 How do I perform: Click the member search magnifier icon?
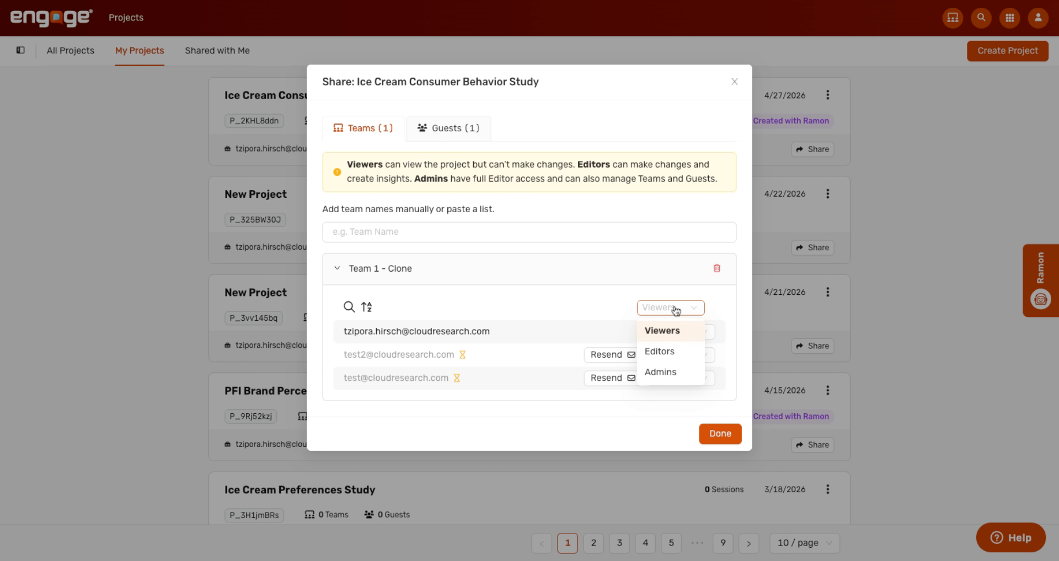point(349,307)
